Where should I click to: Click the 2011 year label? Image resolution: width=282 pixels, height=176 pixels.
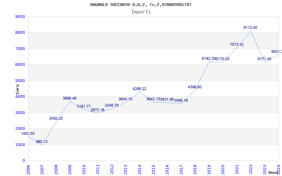click(98, 170)
